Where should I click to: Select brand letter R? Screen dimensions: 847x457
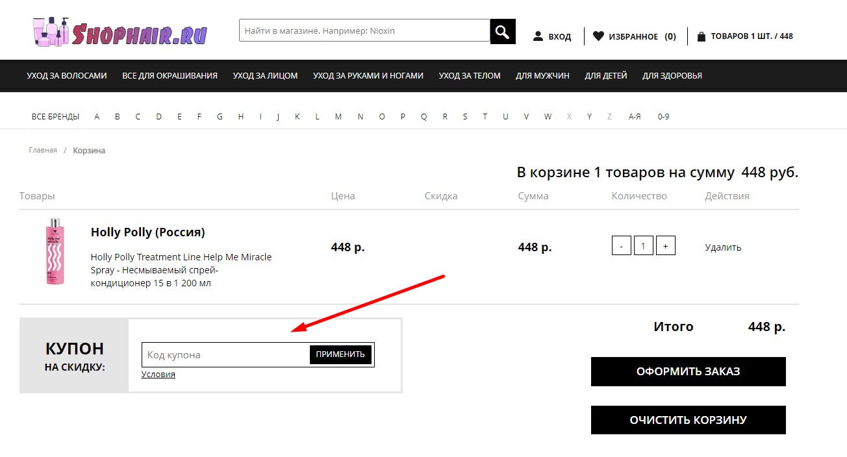tap(445, 117)
